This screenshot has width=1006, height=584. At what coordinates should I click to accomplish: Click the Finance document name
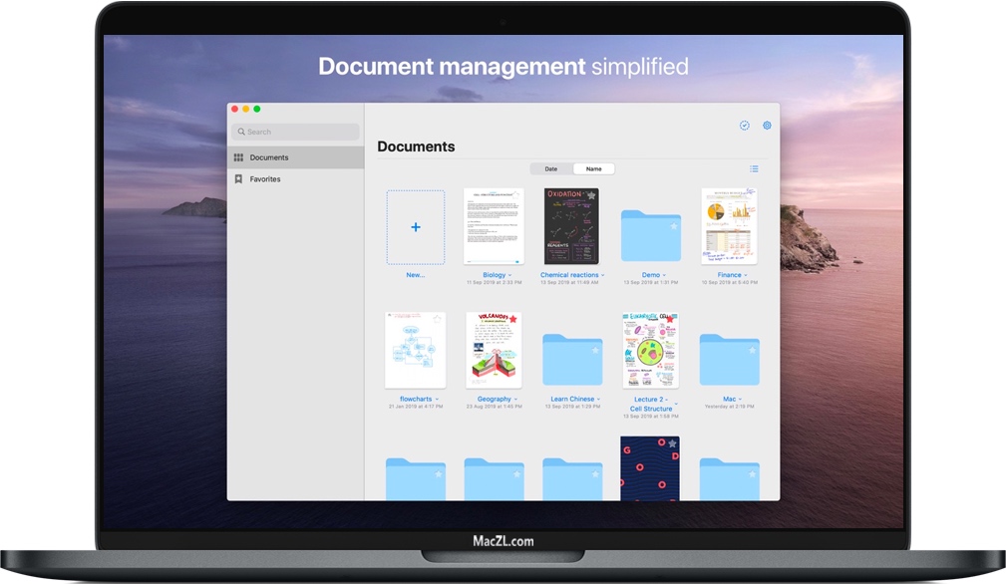[730, 275]
